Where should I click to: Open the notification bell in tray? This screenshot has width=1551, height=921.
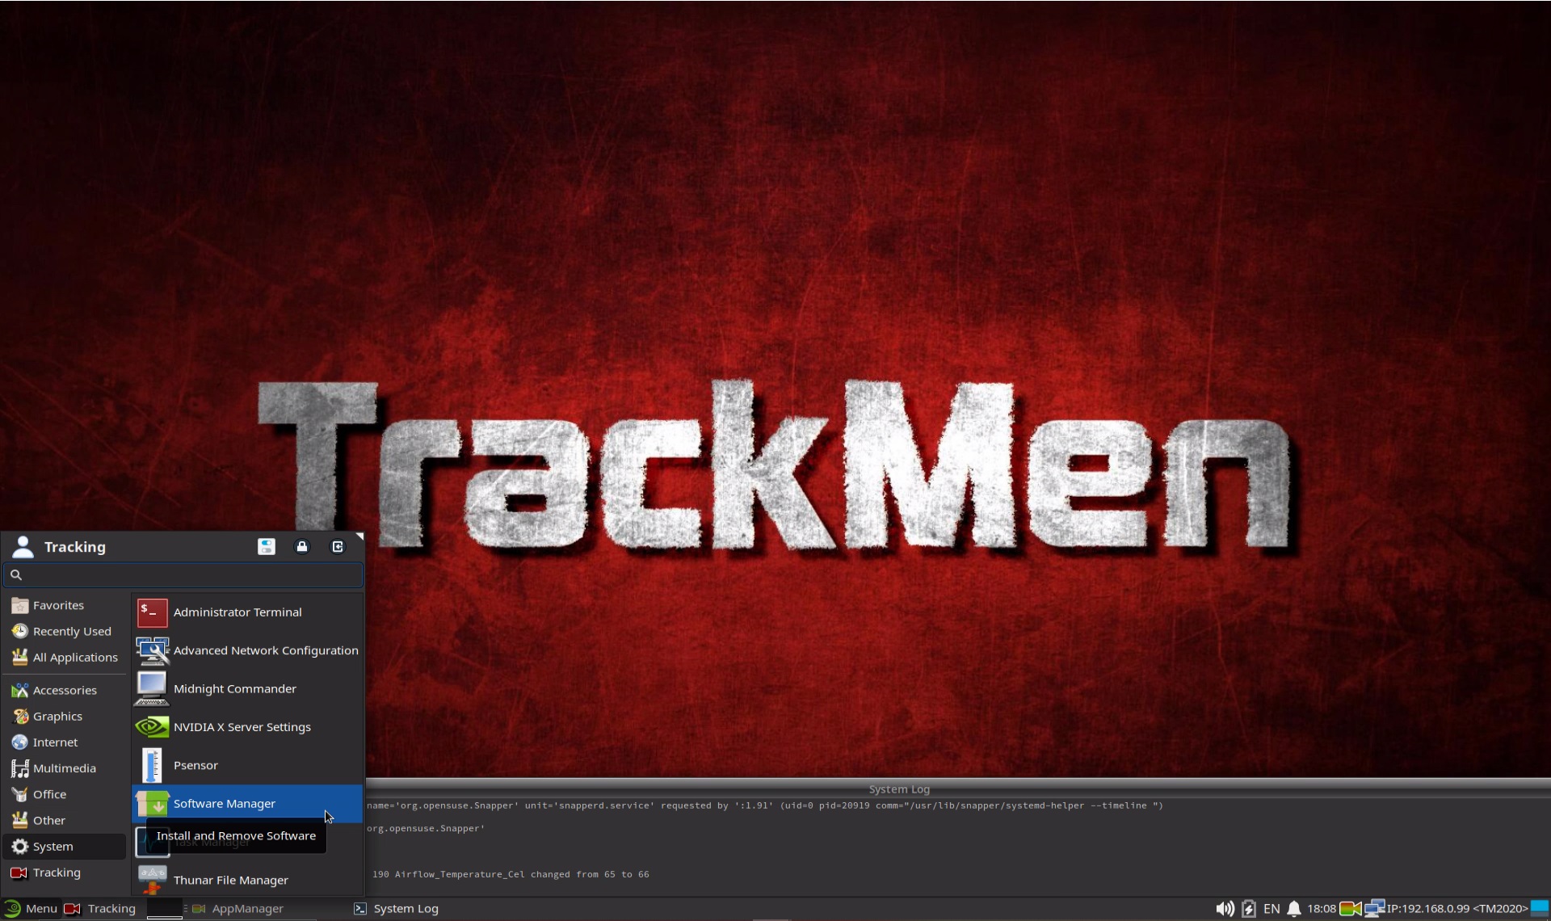pos(1294,909)
